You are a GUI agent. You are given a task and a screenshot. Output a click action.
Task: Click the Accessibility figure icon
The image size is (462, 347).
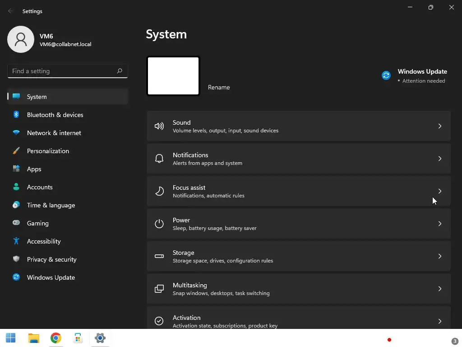point(16,241)
